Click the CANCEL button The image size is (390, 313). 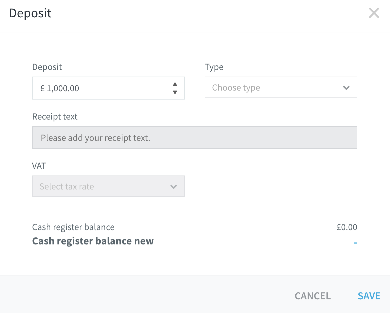coord(312,296)
